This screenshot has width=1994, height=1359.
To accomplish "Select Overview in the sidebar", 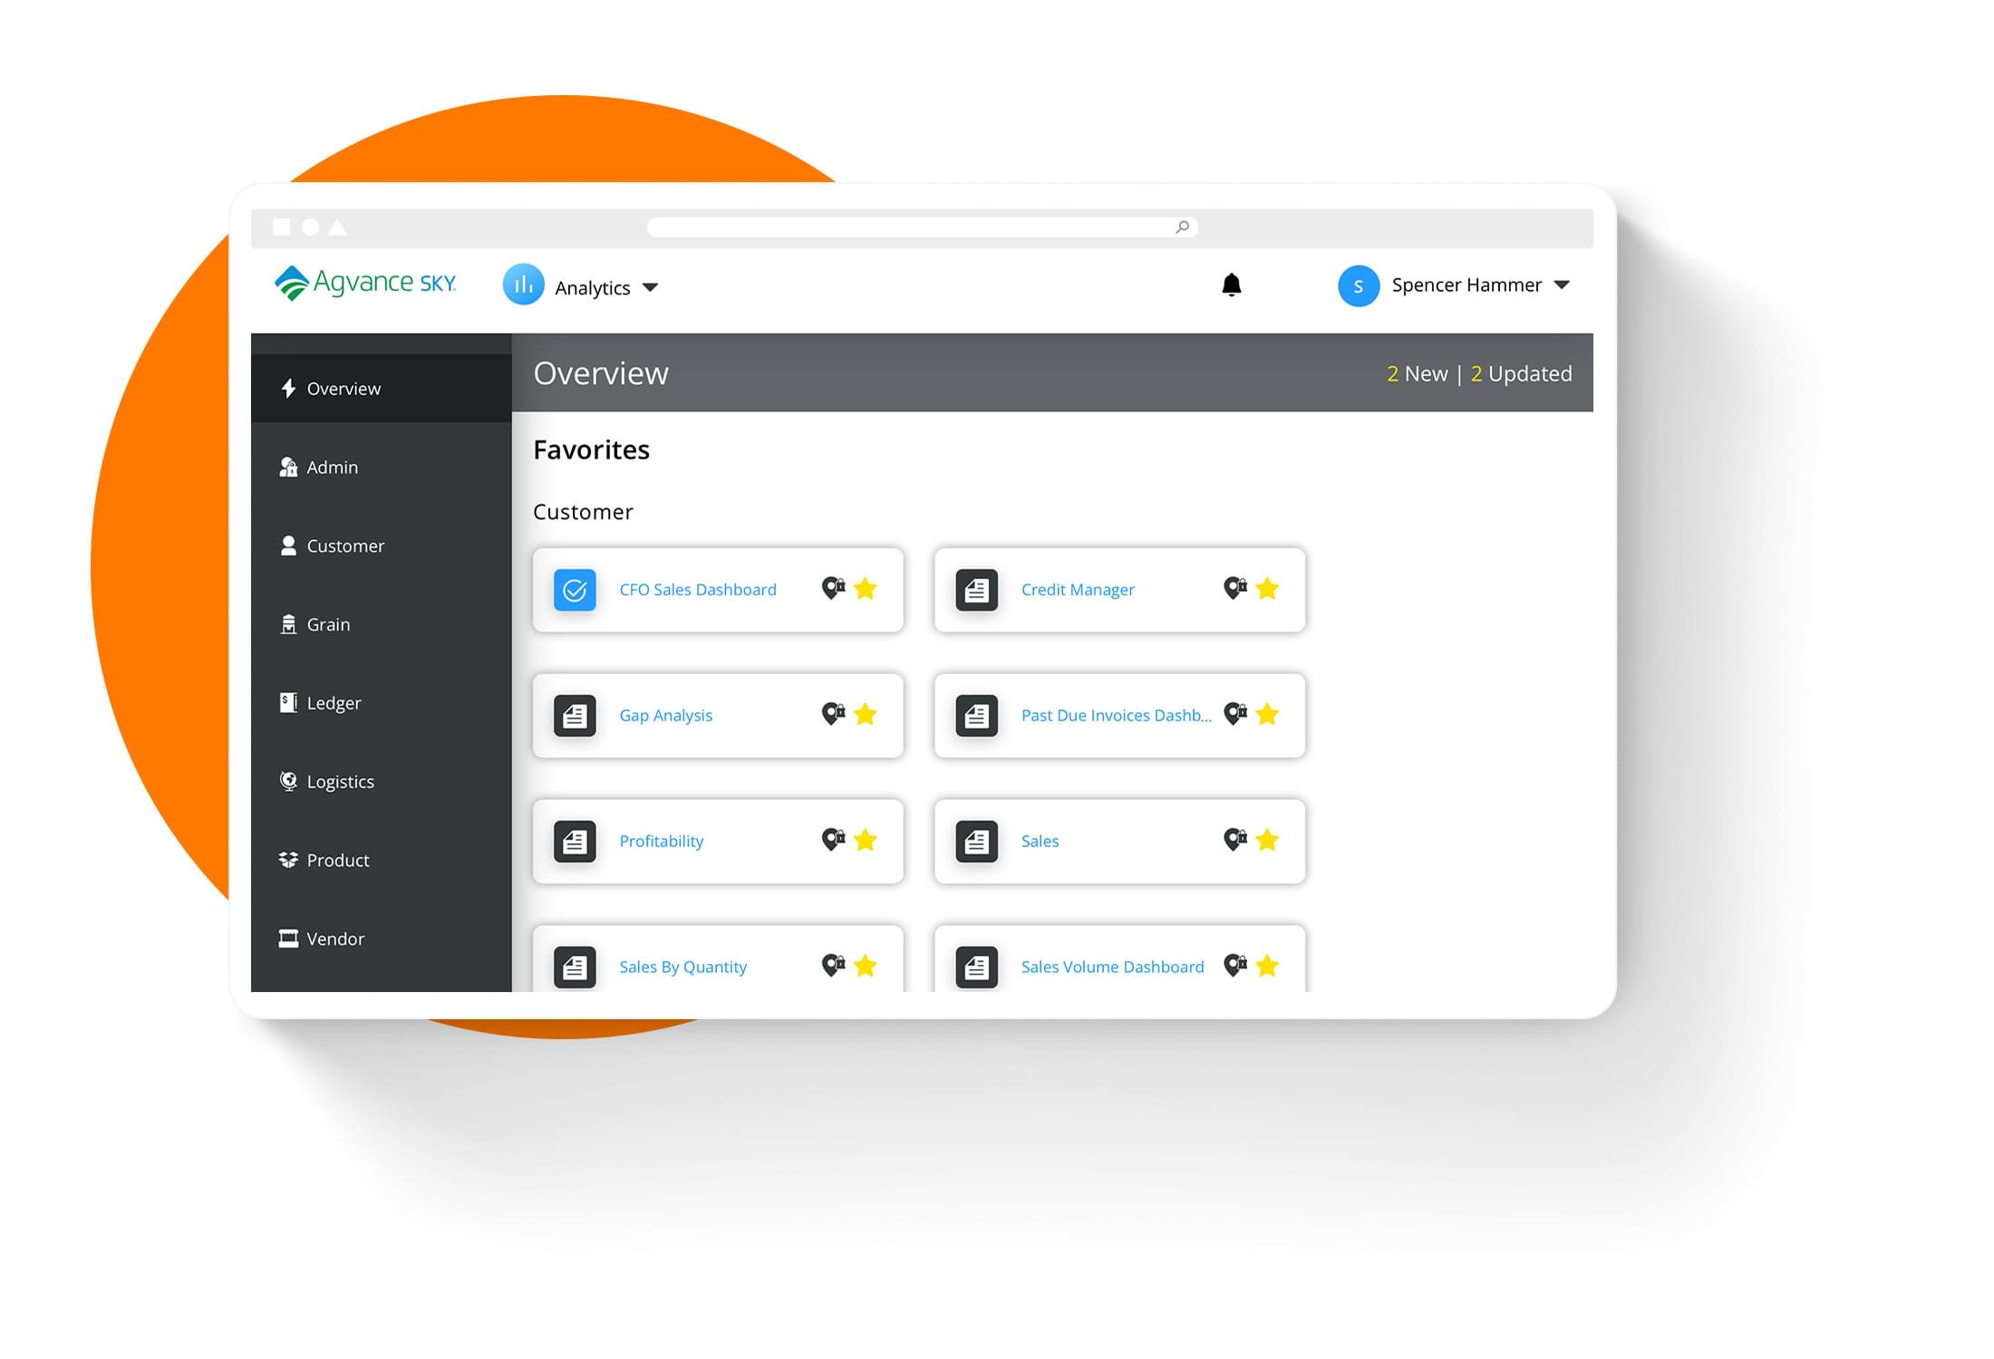I will 382,389.
